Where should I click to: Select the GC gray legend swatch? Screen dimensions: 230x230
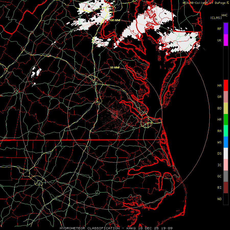pyautogui.click(x=226, y=176)
